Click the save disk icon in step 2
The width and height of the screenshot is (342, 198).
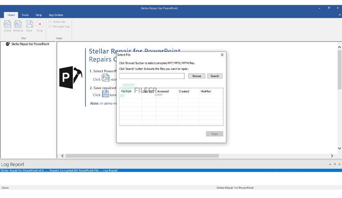[x=106, y=94]
